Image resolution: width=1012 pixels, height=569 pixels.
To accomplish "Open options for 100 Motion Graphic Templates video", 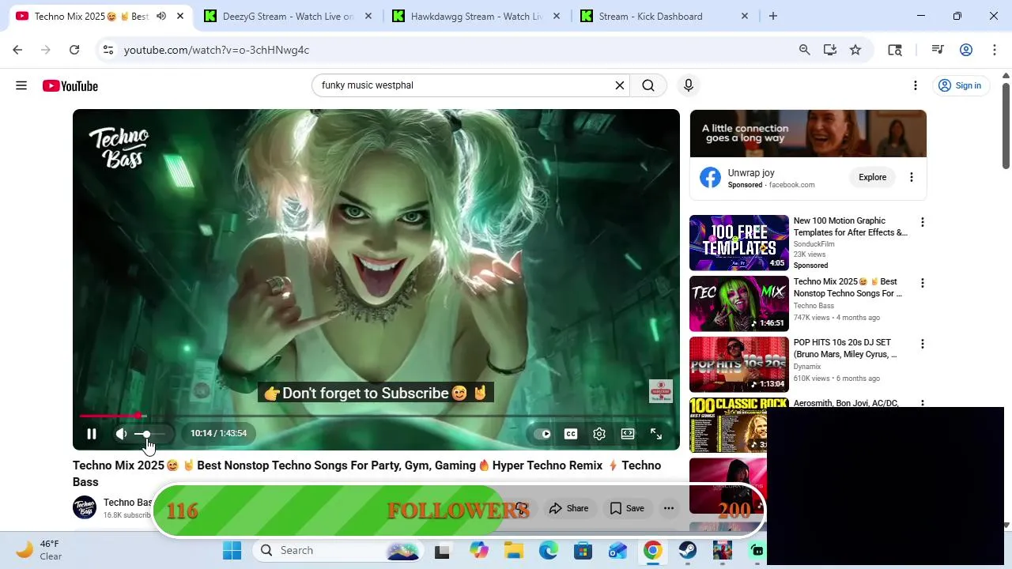I will [x=922, y=222].
